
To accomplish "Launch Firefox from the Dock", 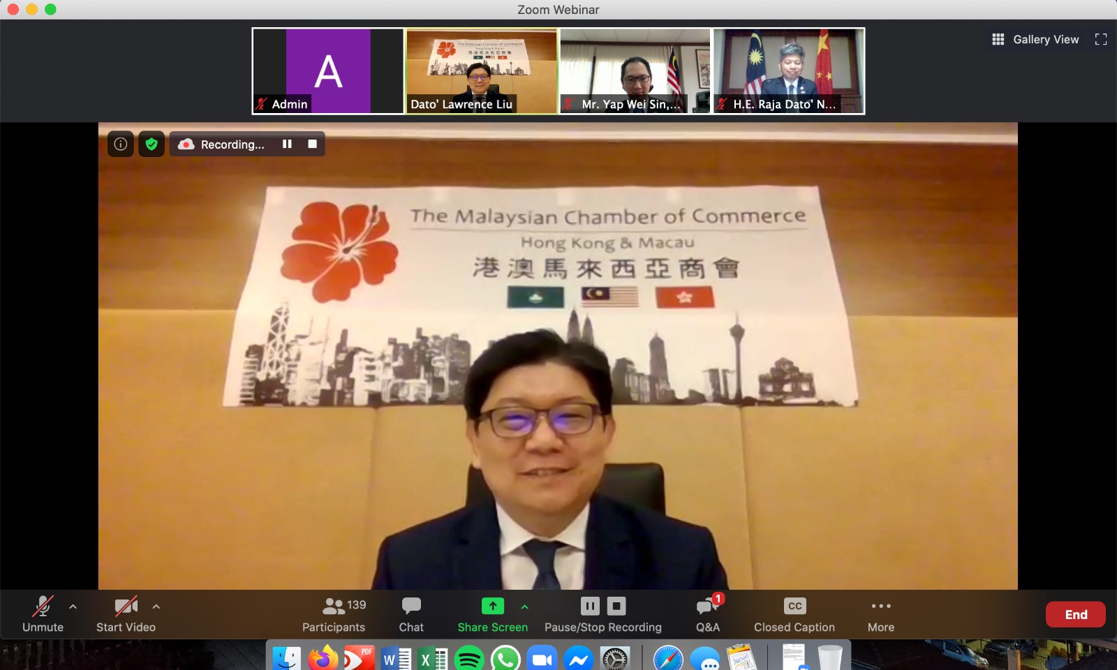I will tap(323, 658).
